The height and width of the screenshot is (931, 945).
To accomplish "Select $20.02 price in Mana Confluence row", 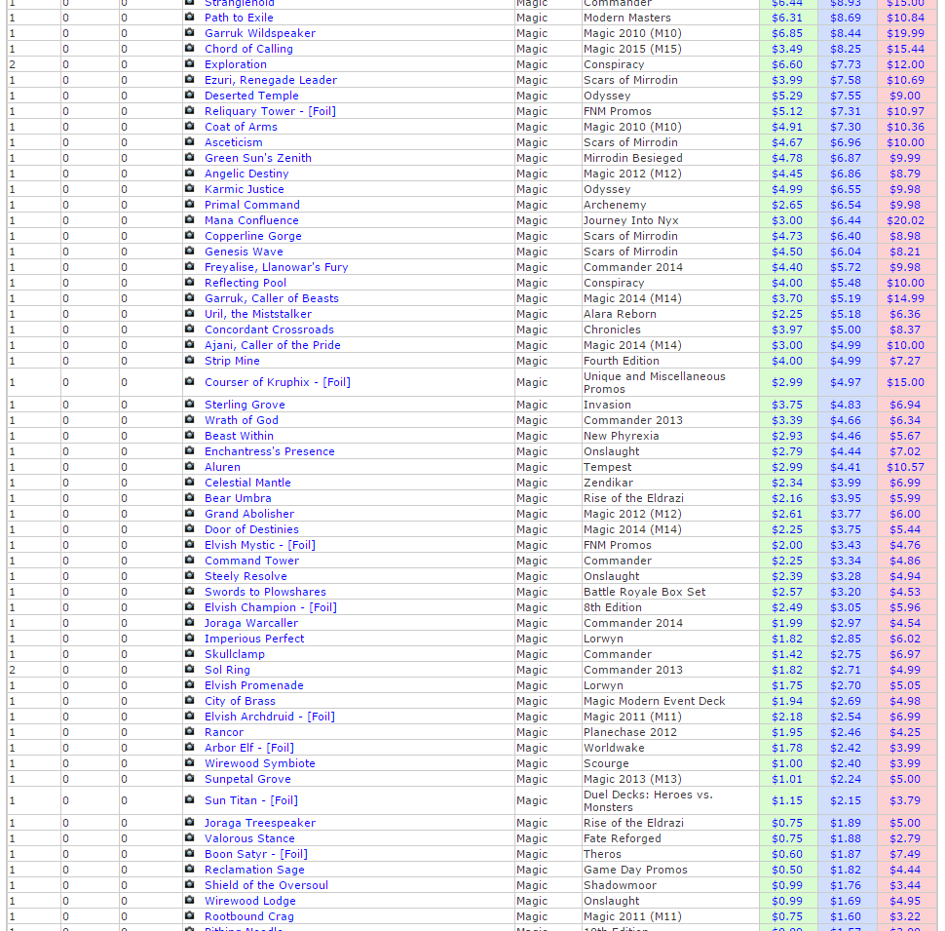I will click(x=905, y=220).
